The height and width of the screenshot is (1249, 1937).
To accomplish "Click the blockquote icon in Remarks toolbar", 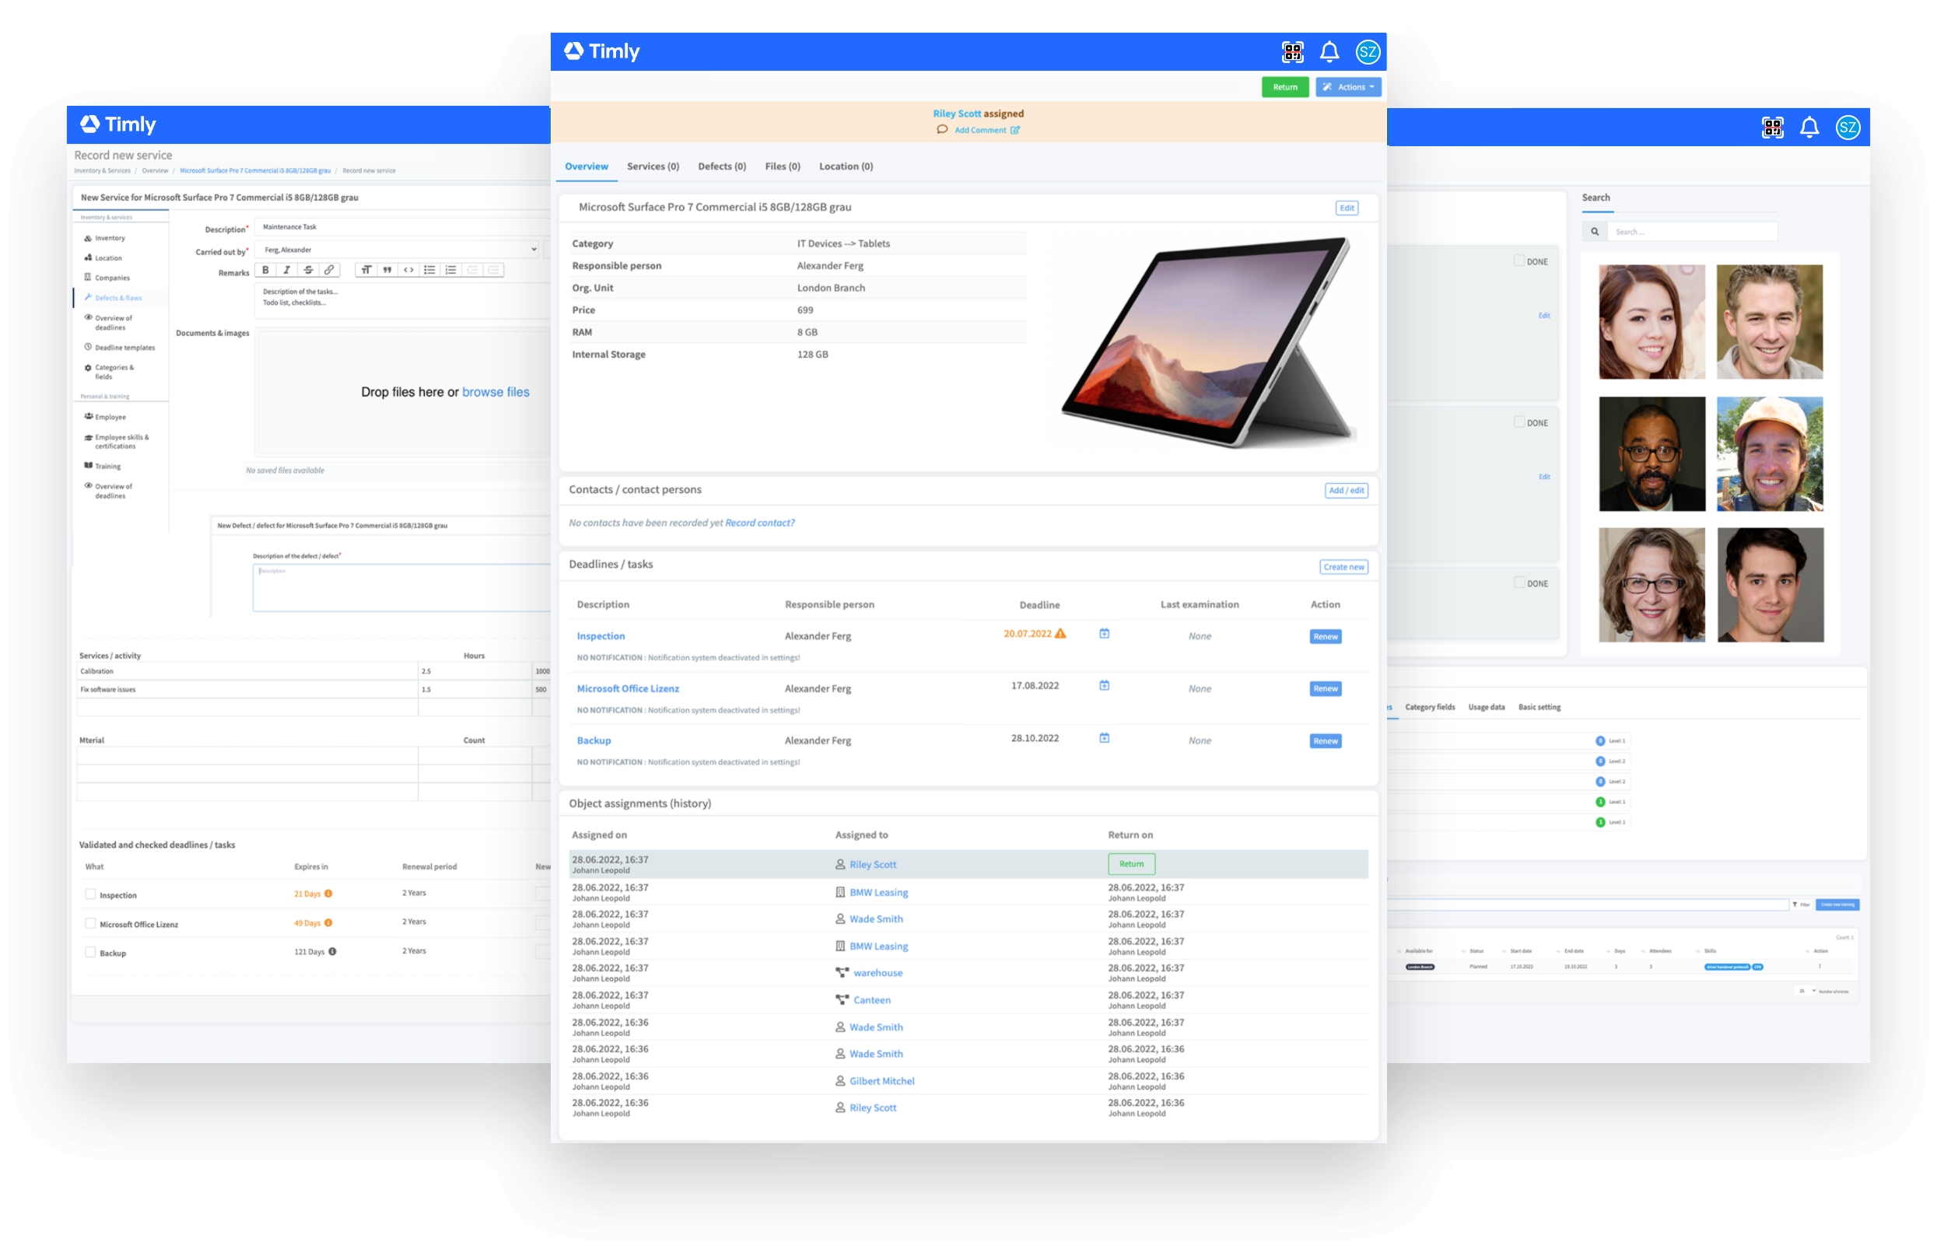I will tap(387, 270).
